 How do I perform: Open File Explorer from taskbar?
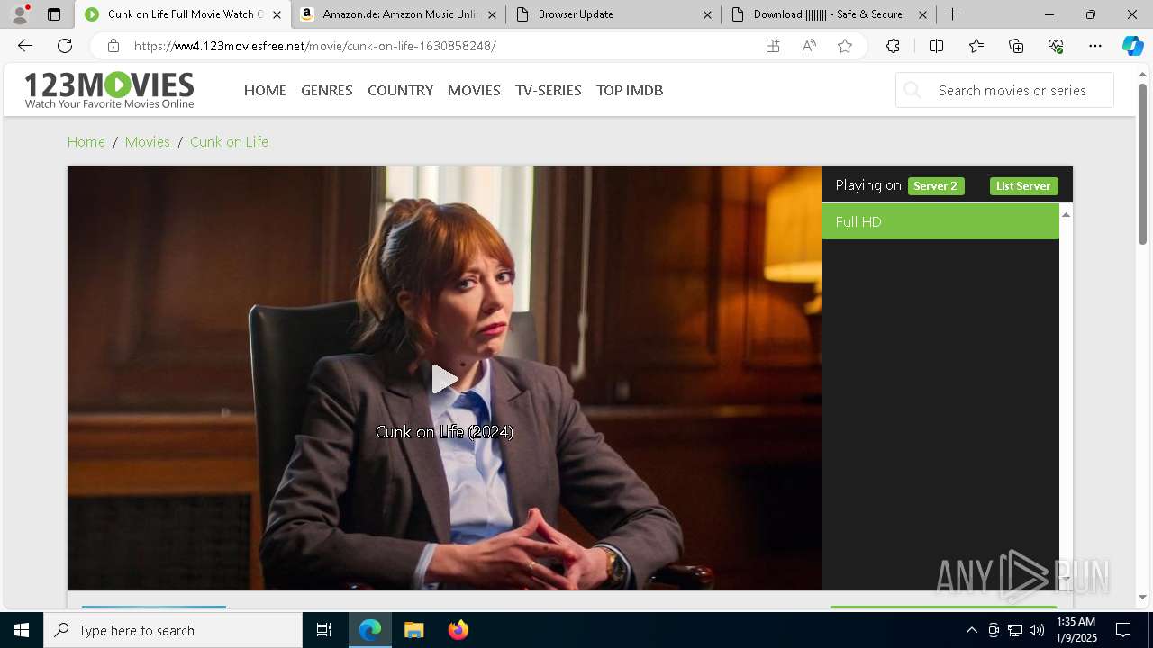[x=413, y=630]
